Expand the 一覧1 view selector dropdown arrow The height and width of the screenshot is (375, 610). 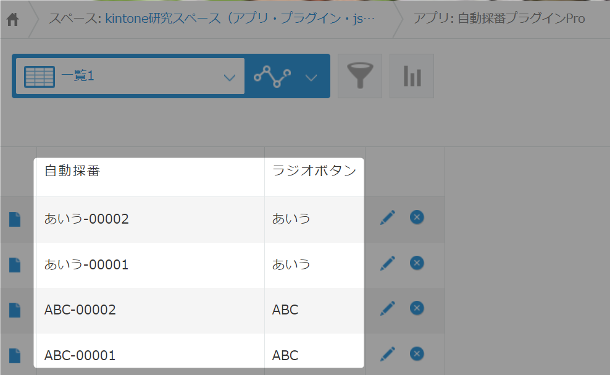tap(229, 75)
